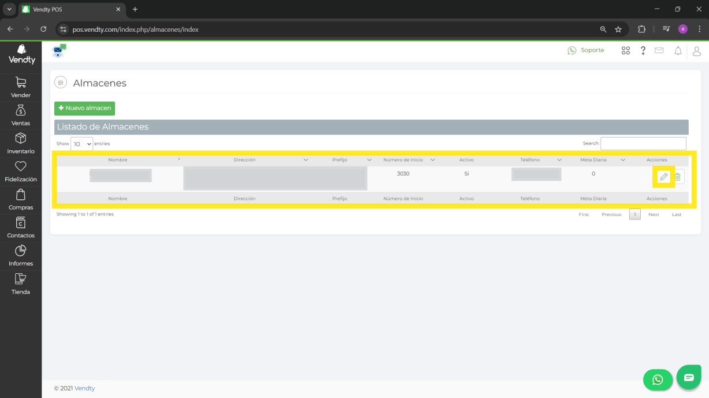Screen dimensions: 709x398
Task: Click the robot assistant icon
Action: click(x=60, y=51)
